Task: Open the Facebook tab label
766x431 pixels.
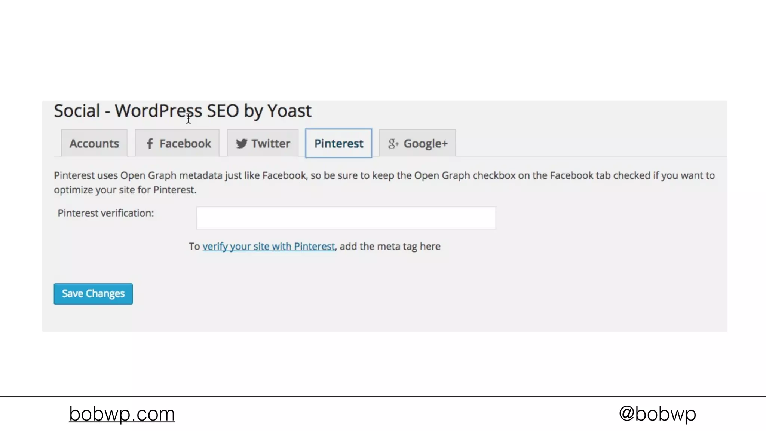Action: tap(185, 144)
